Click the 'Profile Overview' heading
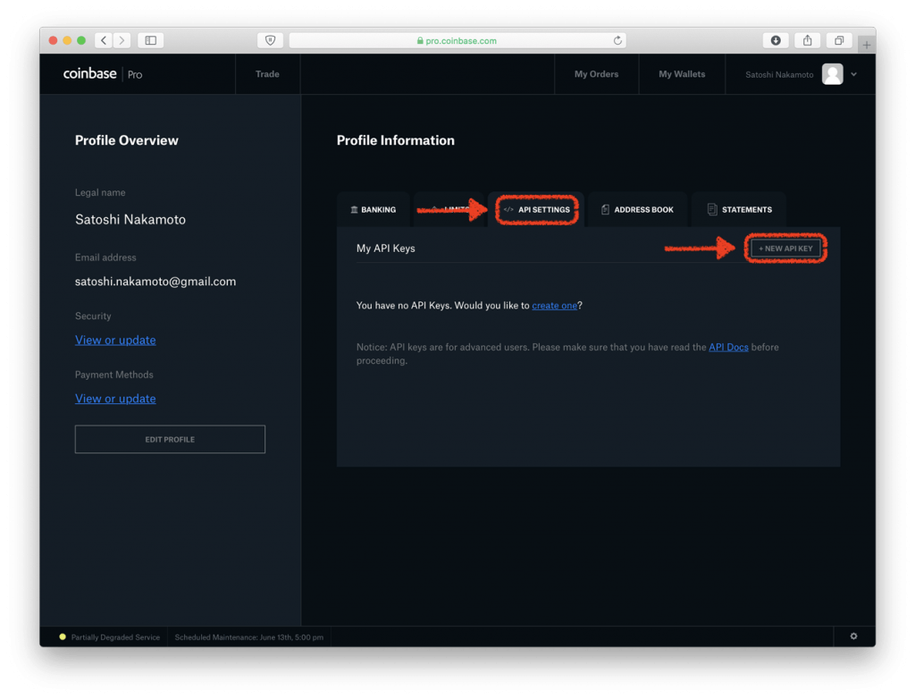 click(127, 140)
